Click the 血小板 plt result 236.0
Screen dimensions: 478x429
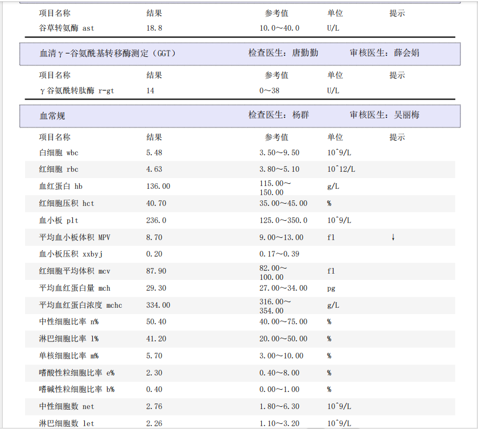pos(156,221)
